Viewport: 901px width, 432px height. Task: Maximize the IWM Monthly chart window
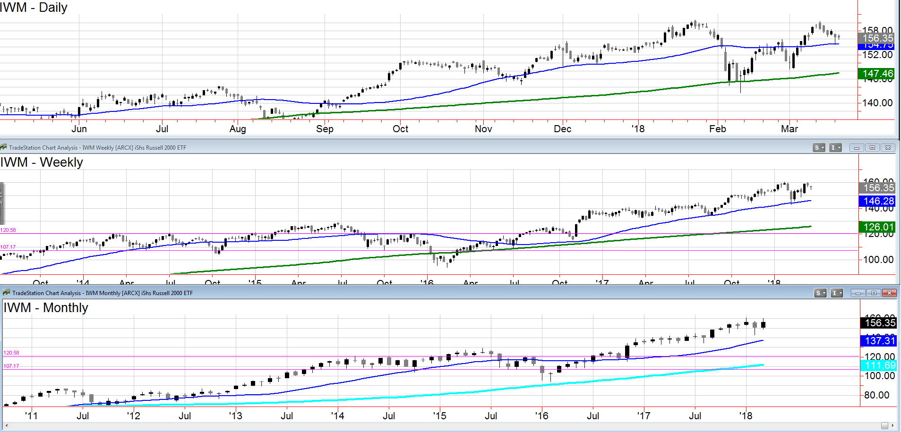(874, 293)
